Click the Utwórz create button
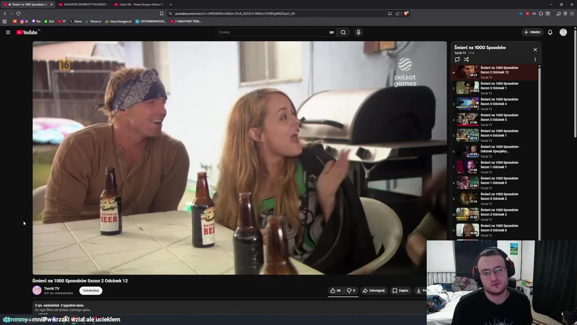This screenshot has width=577, height=325. 532,32
